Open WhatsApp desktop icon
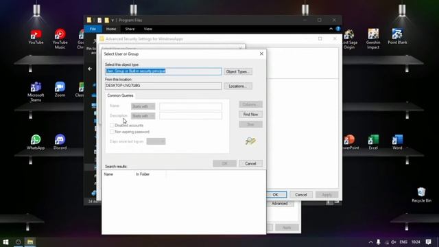 [x=36, y=142]
